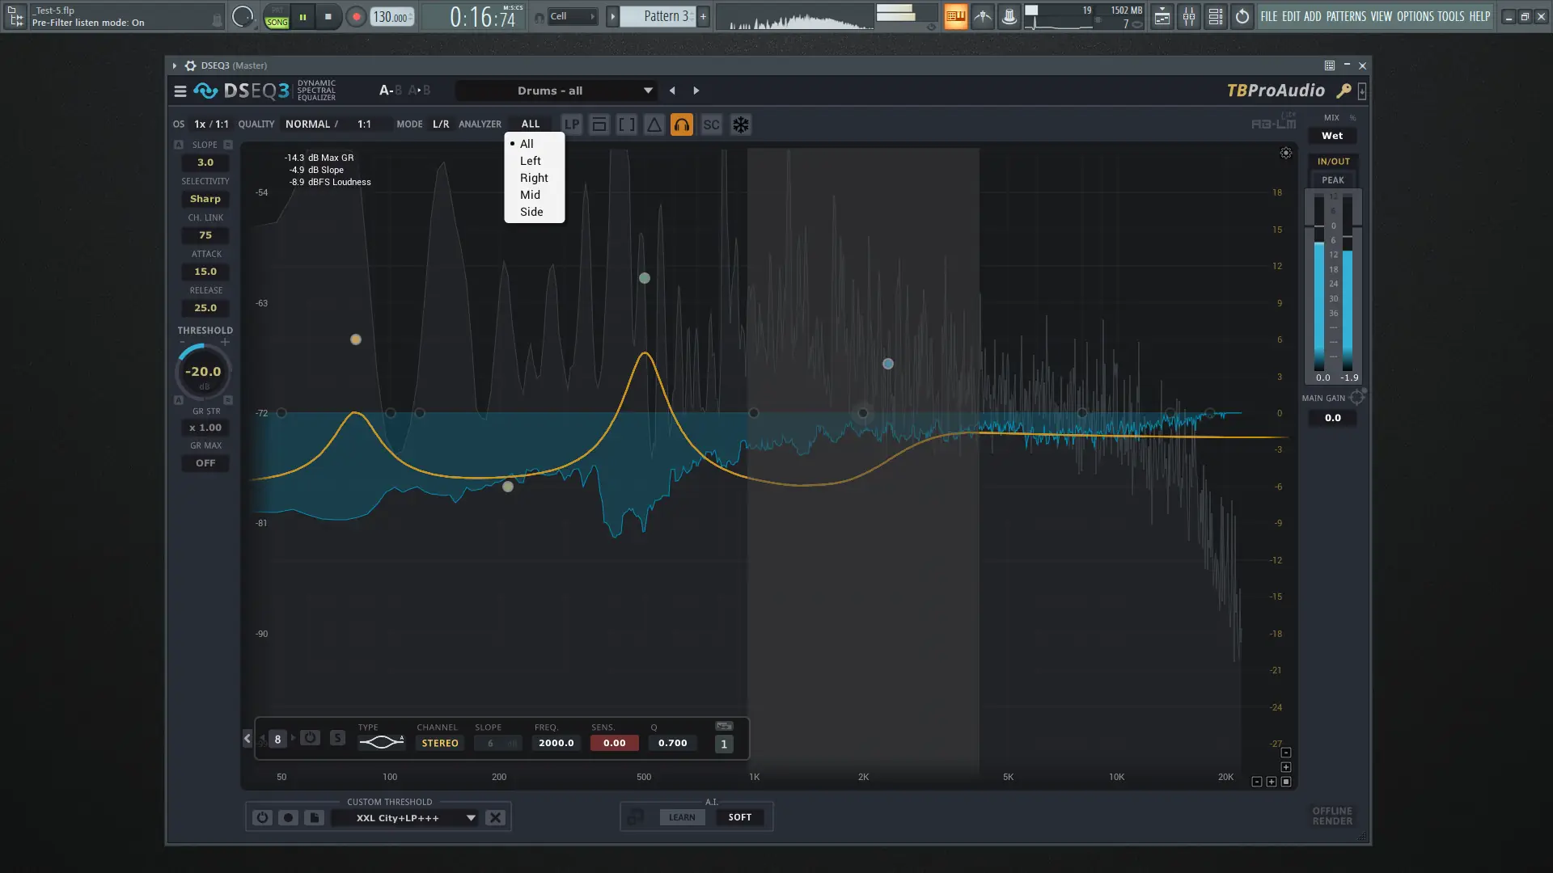Enable the LP listen filter icon
This screenshot has height=873, width=1553.
coord(571,124)
